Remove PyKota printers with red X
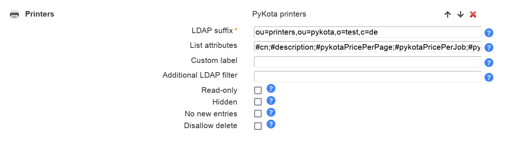Screen dimensions: 521x141 tap(473, 14)
